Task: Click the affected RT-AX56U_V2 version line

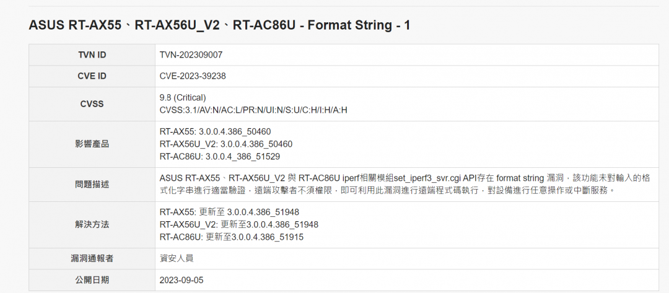Action: (x=225, y=144)
